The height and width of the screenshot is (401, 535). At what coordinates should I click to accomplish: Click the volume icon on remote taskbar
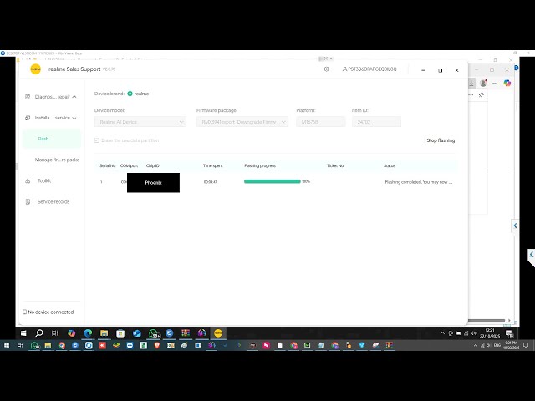[x=474, y=333]
